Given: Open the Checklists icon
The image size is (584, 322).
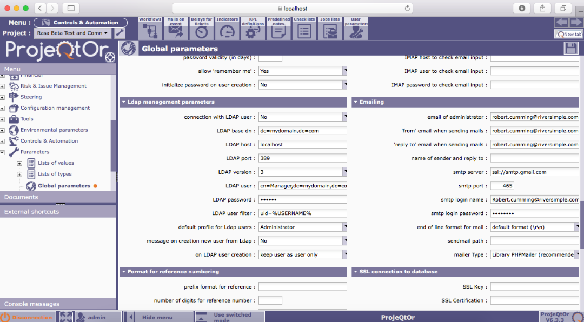Looking at the screenshot, I should tap(304, 29).
